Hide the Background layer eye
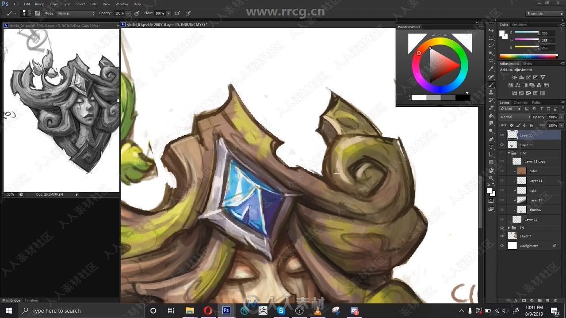Viewport: 566px width, 318px height. coord(502,246)
